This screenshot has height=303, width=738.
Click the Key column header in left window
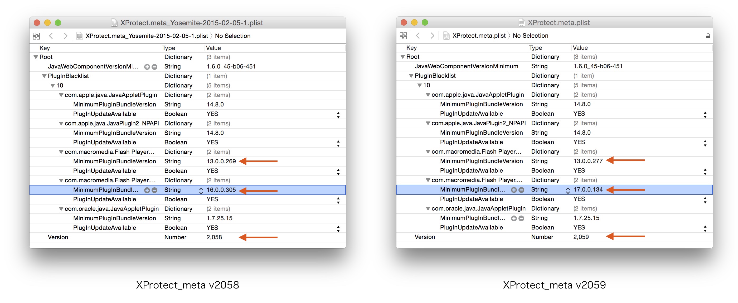point(45,48)
